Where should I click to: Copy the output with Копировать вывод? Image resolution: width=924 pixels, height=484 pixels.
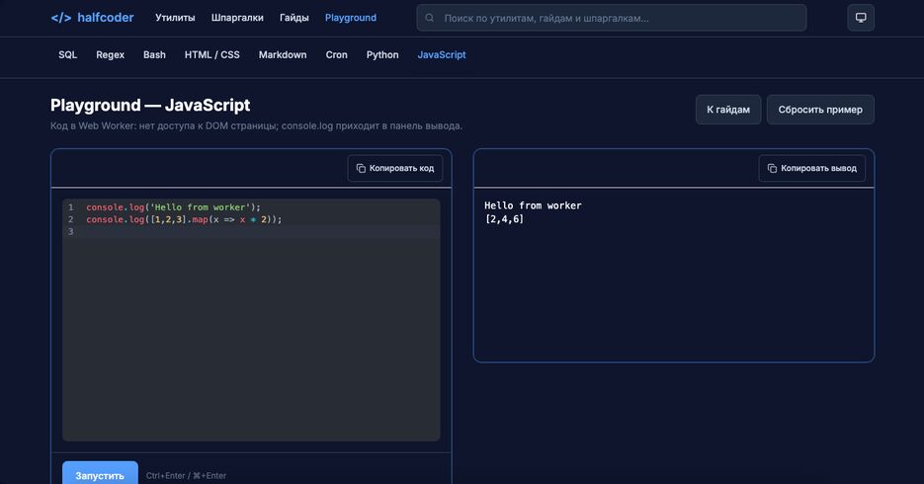point(812,168)
